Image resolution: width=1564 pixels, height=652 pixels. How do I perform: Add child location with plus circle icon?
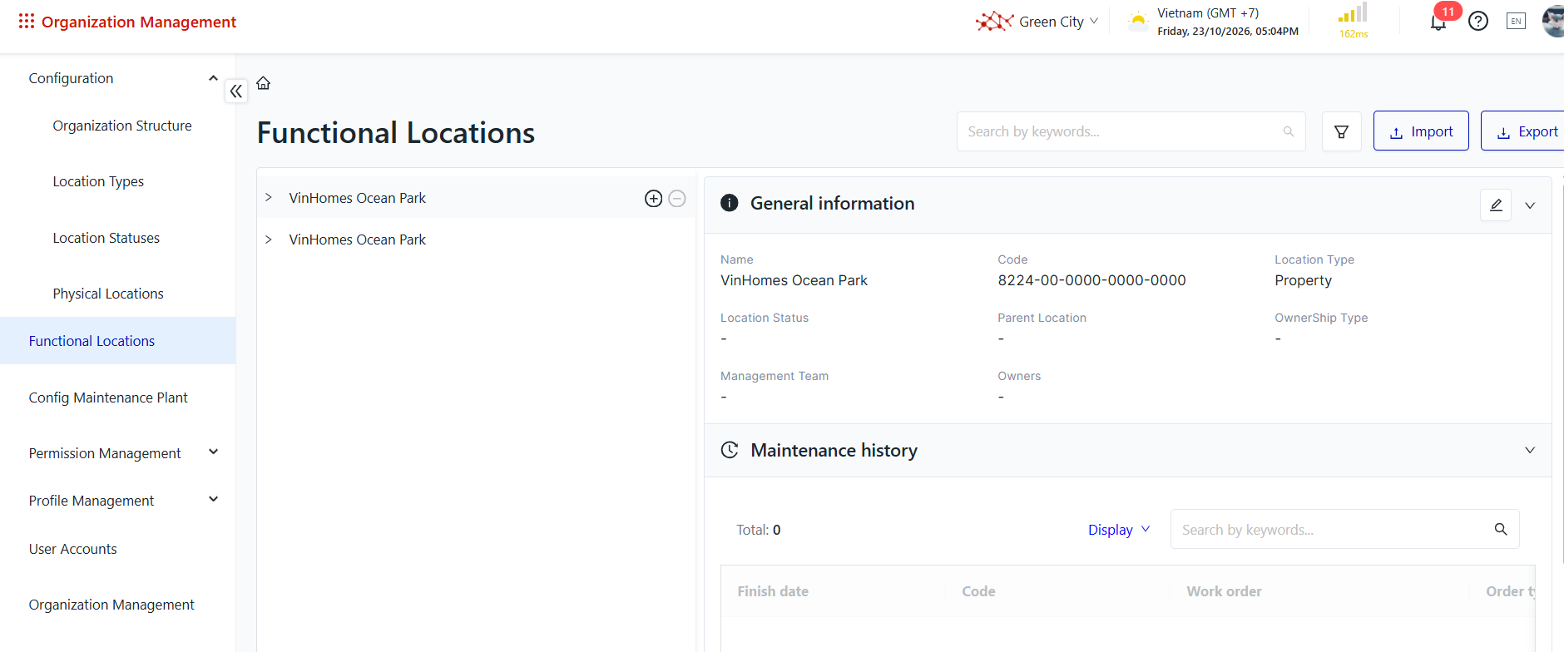point(654,198)
